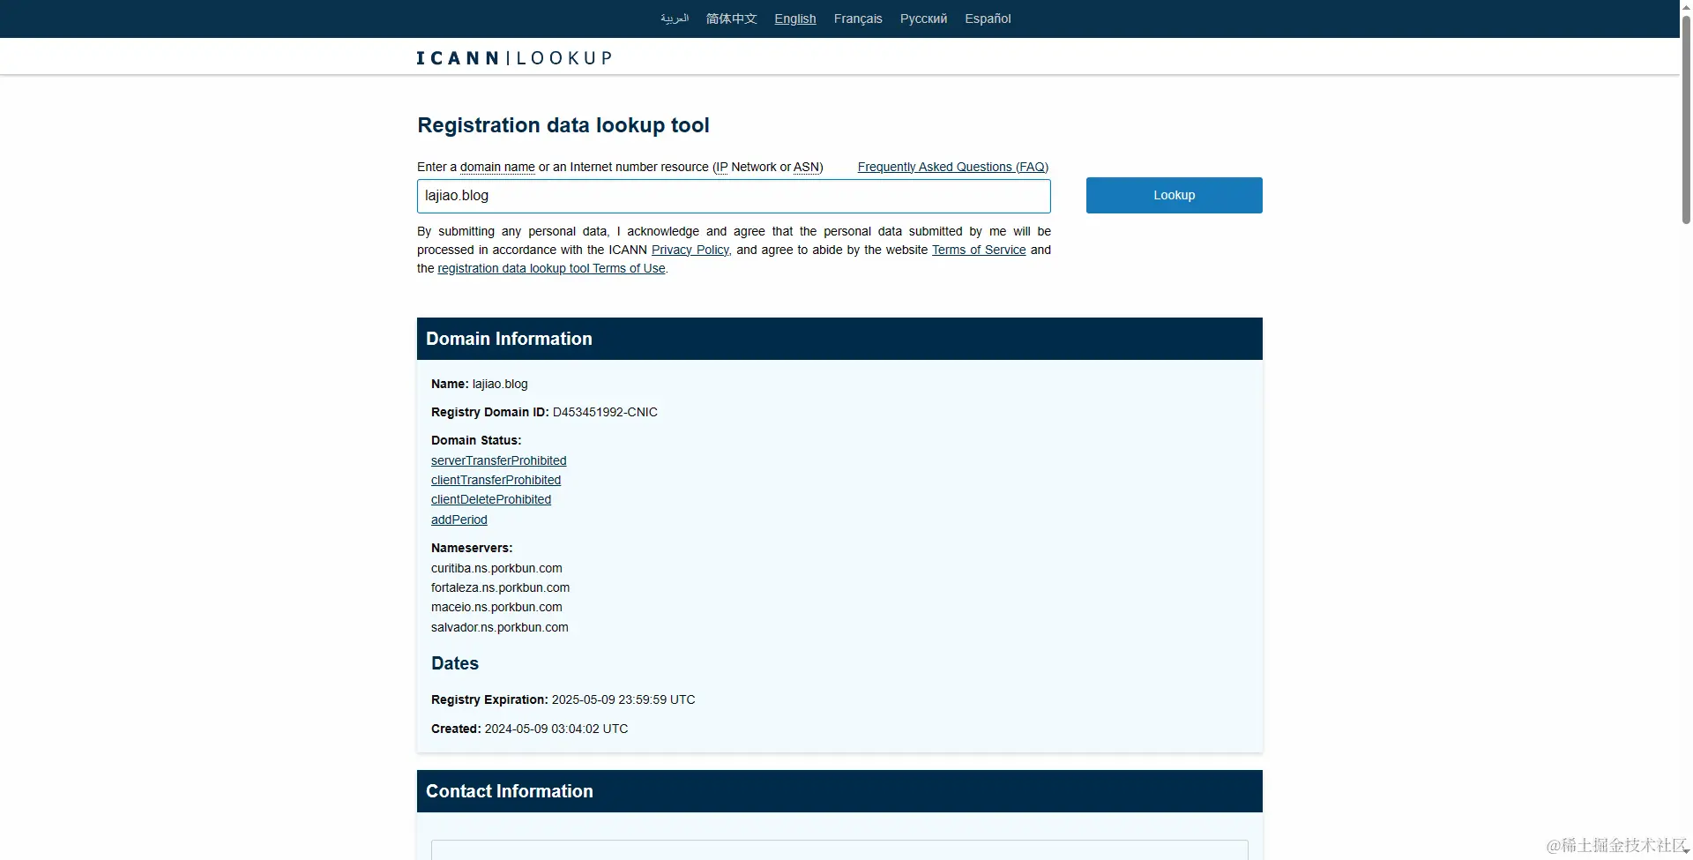This screenshot has height=860, width=1693.
Task: Click the Contact Information section header
Action: (839, 791)
